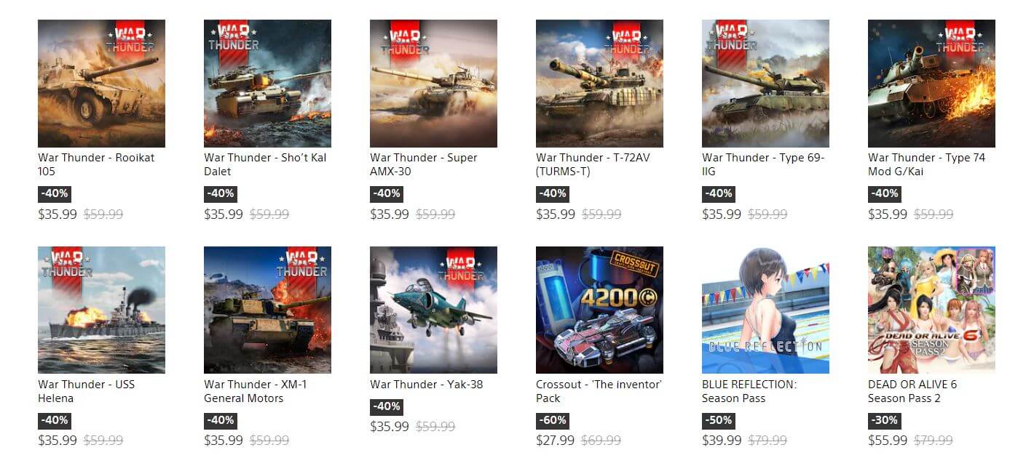Viewport: 1034px width, 466px height.
Task: Click the 'War Thunder - USS Helena' title link
Action: [86, 391]
